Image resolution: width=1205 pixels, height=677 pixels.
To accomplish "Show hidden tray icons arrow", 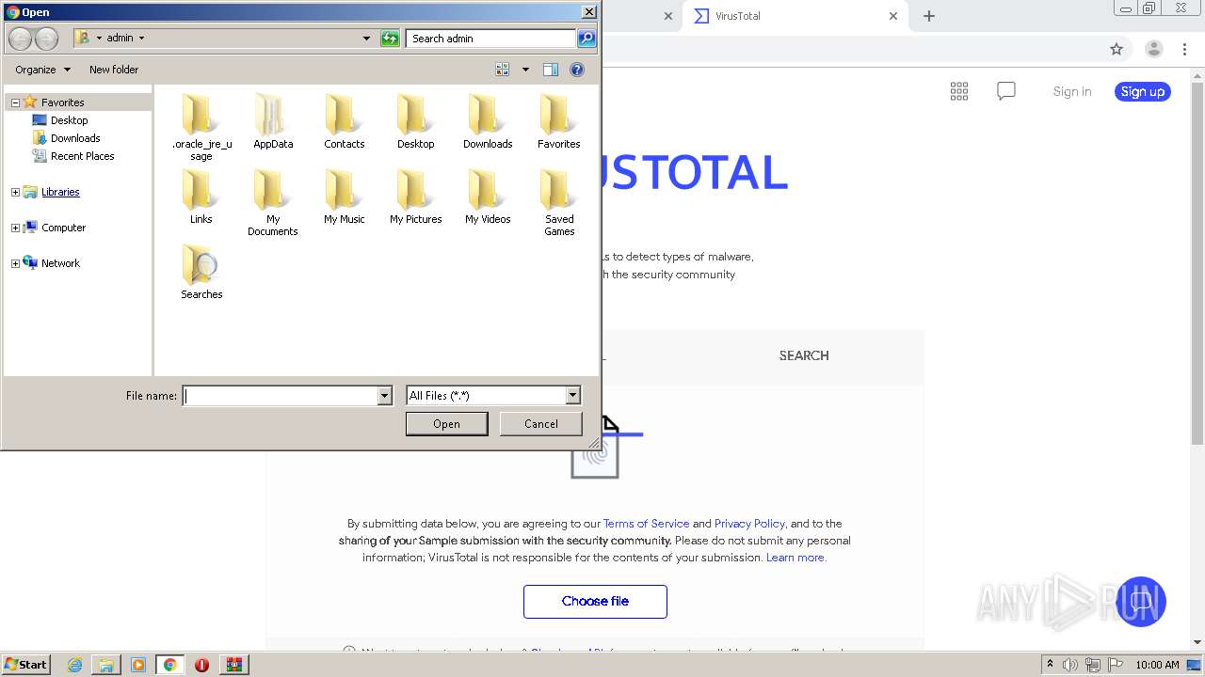I will tap(1050, 665).
